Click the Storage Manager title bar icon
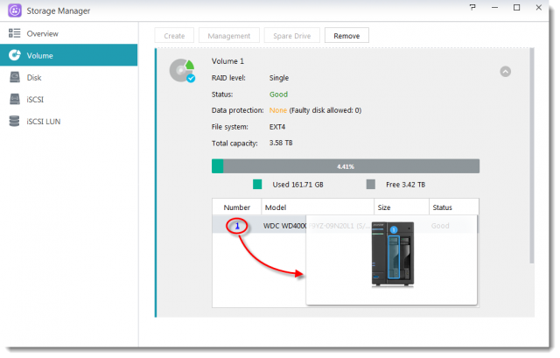Image resolution: width=560 pixels, height=358 pixels. pos(13,9)
